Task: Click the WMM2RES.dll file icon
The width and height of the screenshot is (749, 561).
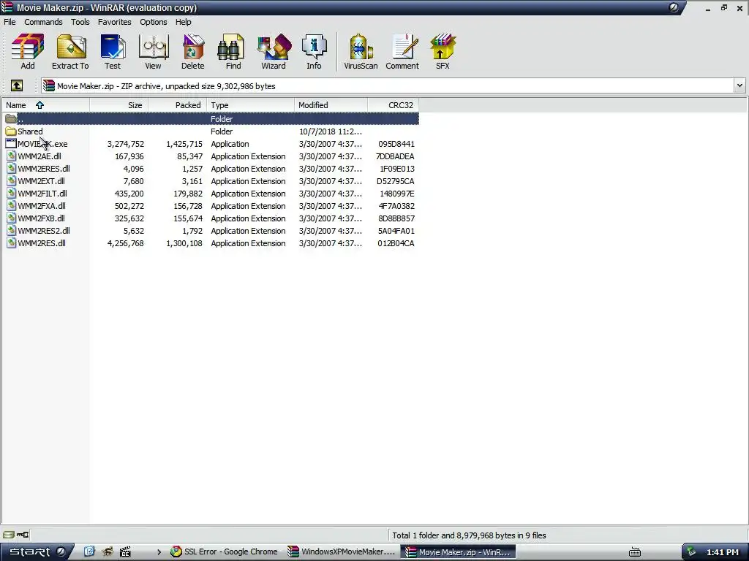Action: 11,243
